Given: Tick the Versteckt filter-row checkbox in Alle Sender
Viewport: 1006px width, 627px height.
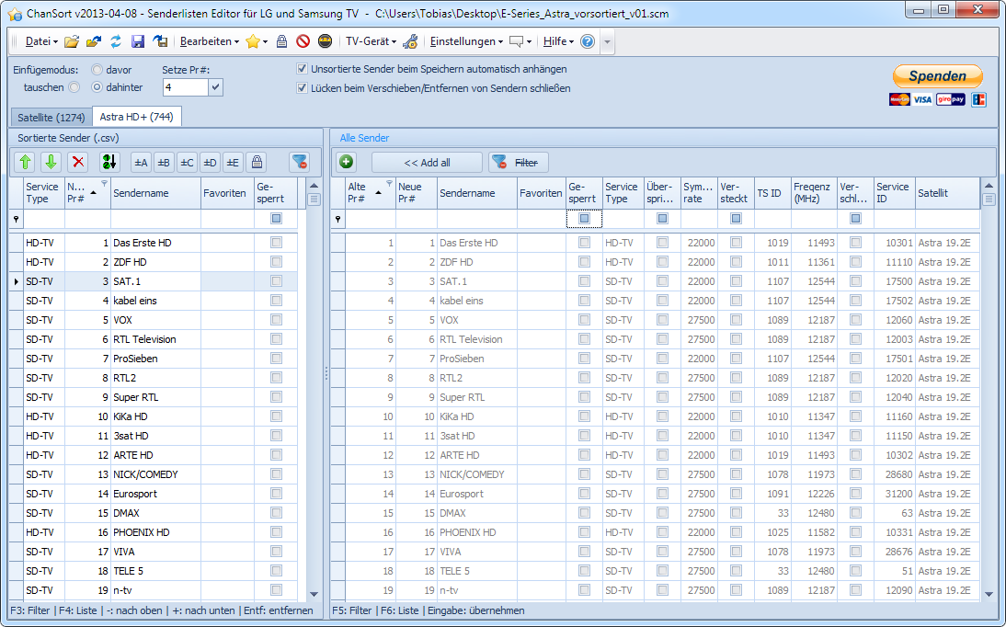Looking at the screenshot, I should (736, 219).
